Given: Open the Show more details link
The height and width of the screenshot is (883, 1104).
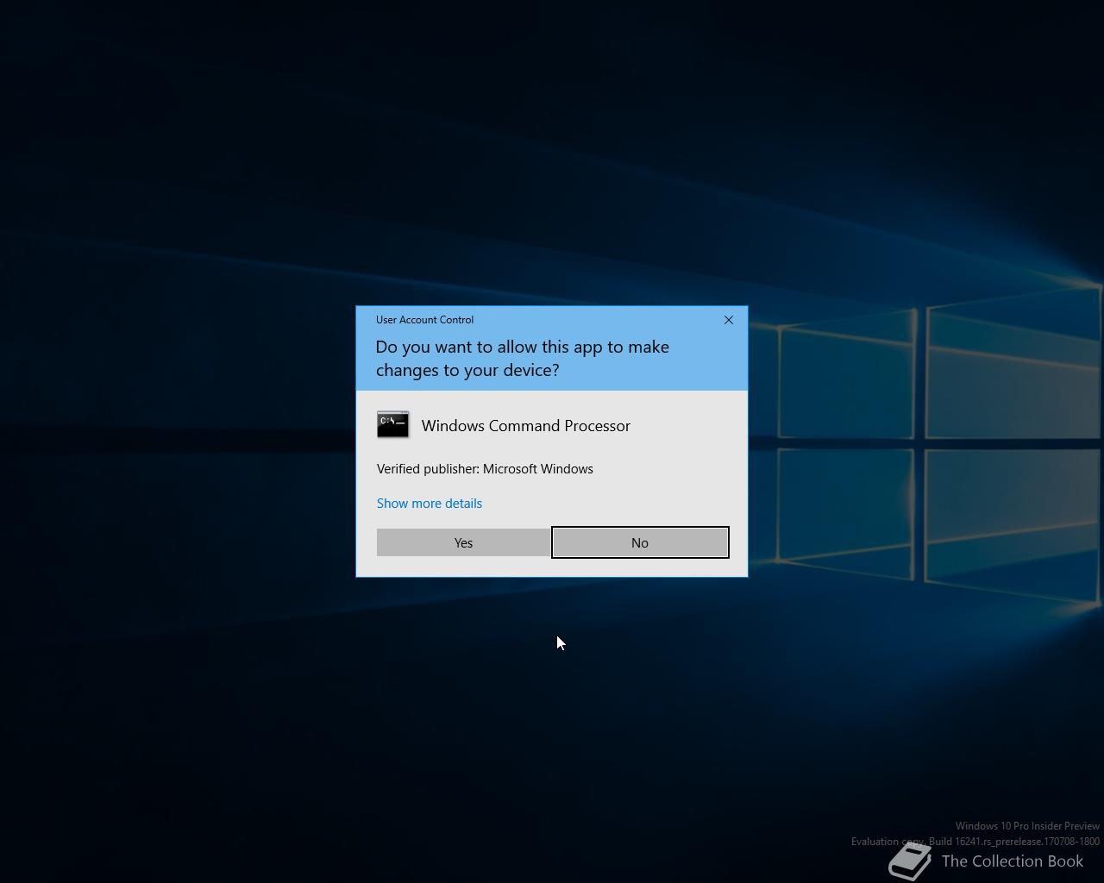Looking at the screenshot, I should (x=430, y=504).
